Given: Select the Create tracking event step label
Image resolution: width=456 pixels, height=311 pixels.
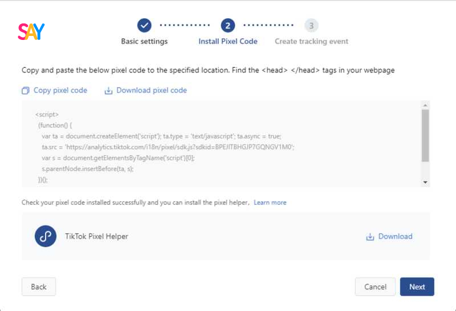Looking at the screenshot, I should pos(311,41).
